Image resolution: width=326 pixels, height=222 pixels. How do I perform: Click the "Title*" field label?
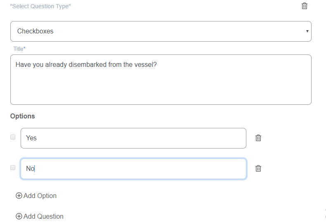pyautogui.click(x=19, y=49)
